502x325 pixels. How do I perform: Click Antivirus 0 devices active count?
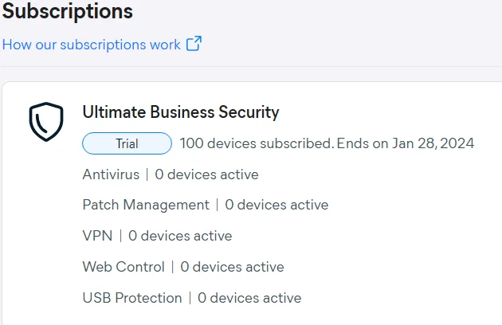(206, 174)
